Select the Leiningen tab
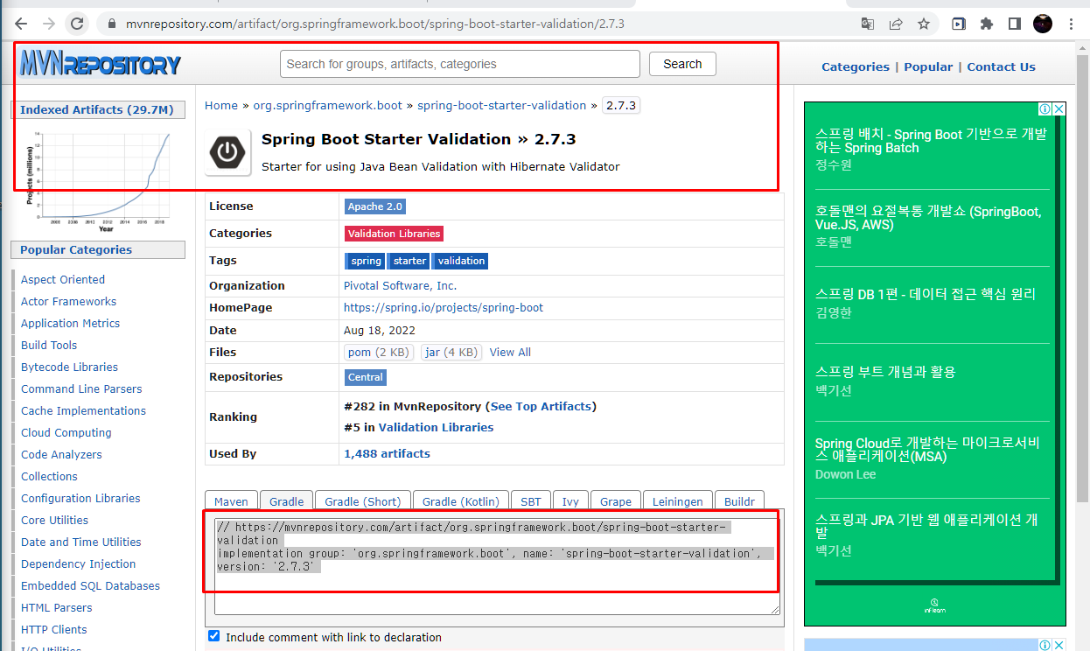The height and width of the screenshot is (651, 1090). click(x=678, y=500)
